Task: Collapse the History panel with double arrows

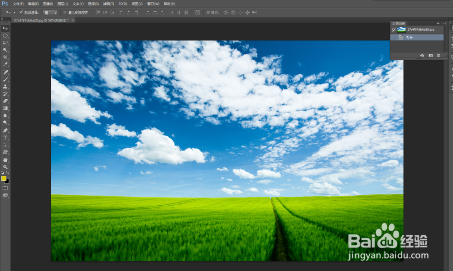Action: pyautogui.click(x=438, y=23)
